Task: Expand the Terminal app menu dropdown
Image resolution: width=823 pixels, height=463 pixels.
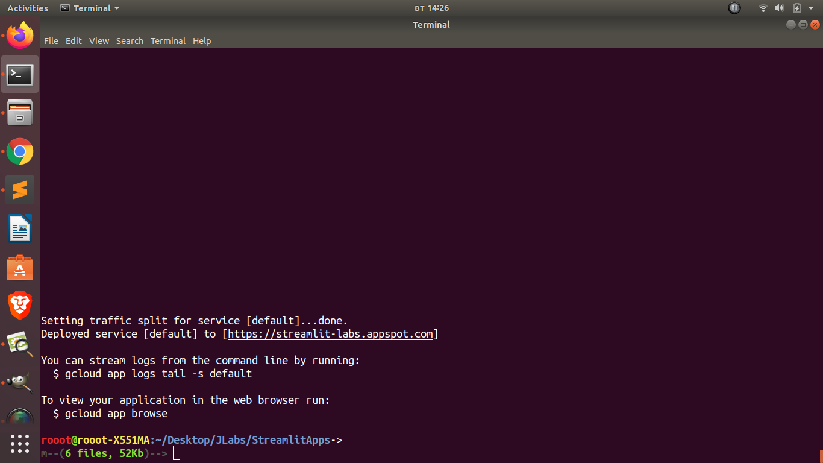Action: pyautogui.click(x=90, y=8)
